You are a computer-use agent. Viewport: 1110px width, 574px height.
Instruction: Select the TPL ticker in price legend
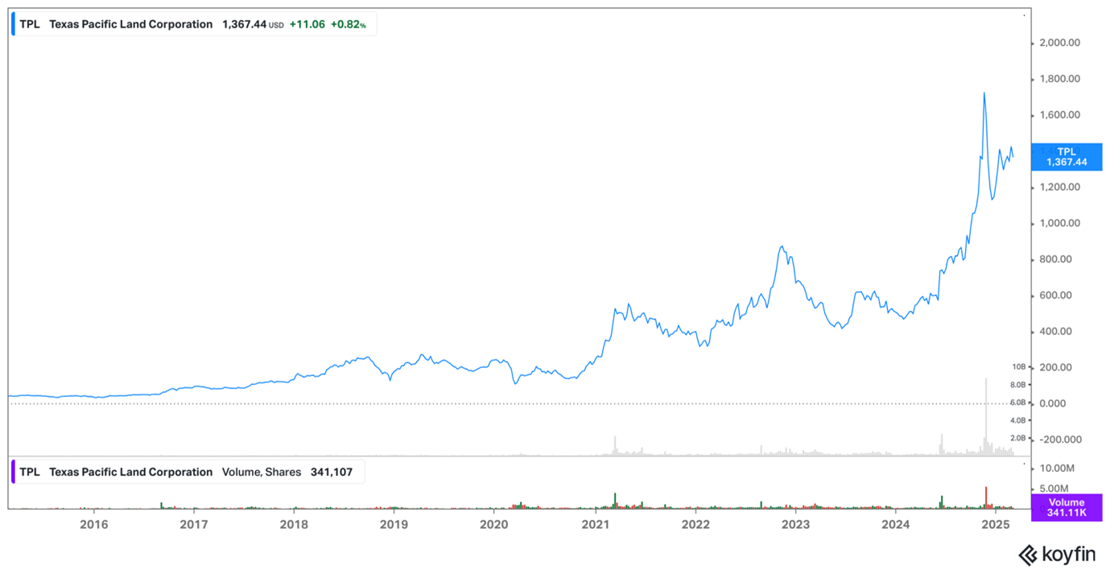30,24
